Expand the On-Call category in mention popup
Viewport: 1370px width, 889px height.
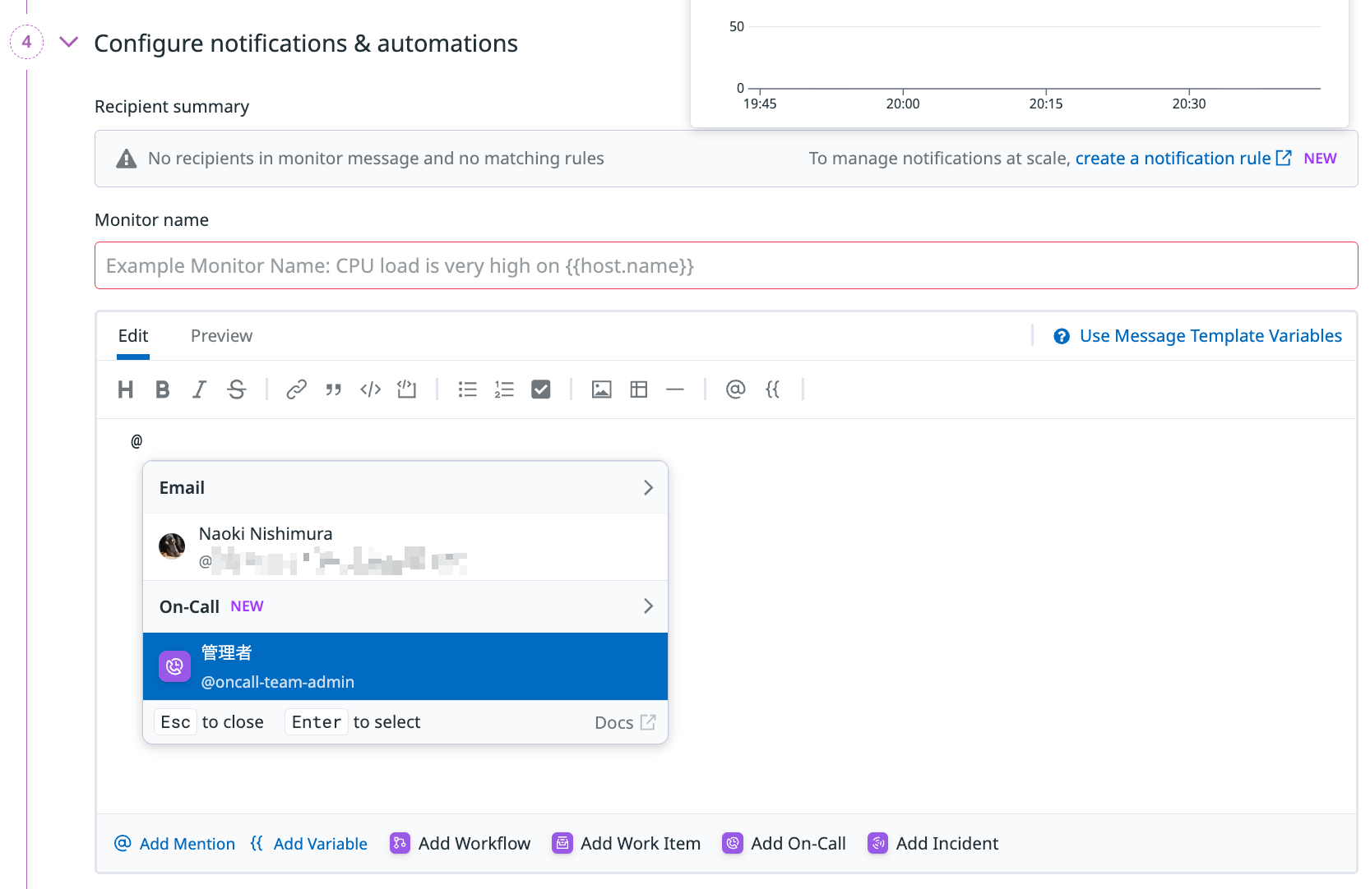click(405, 606)
